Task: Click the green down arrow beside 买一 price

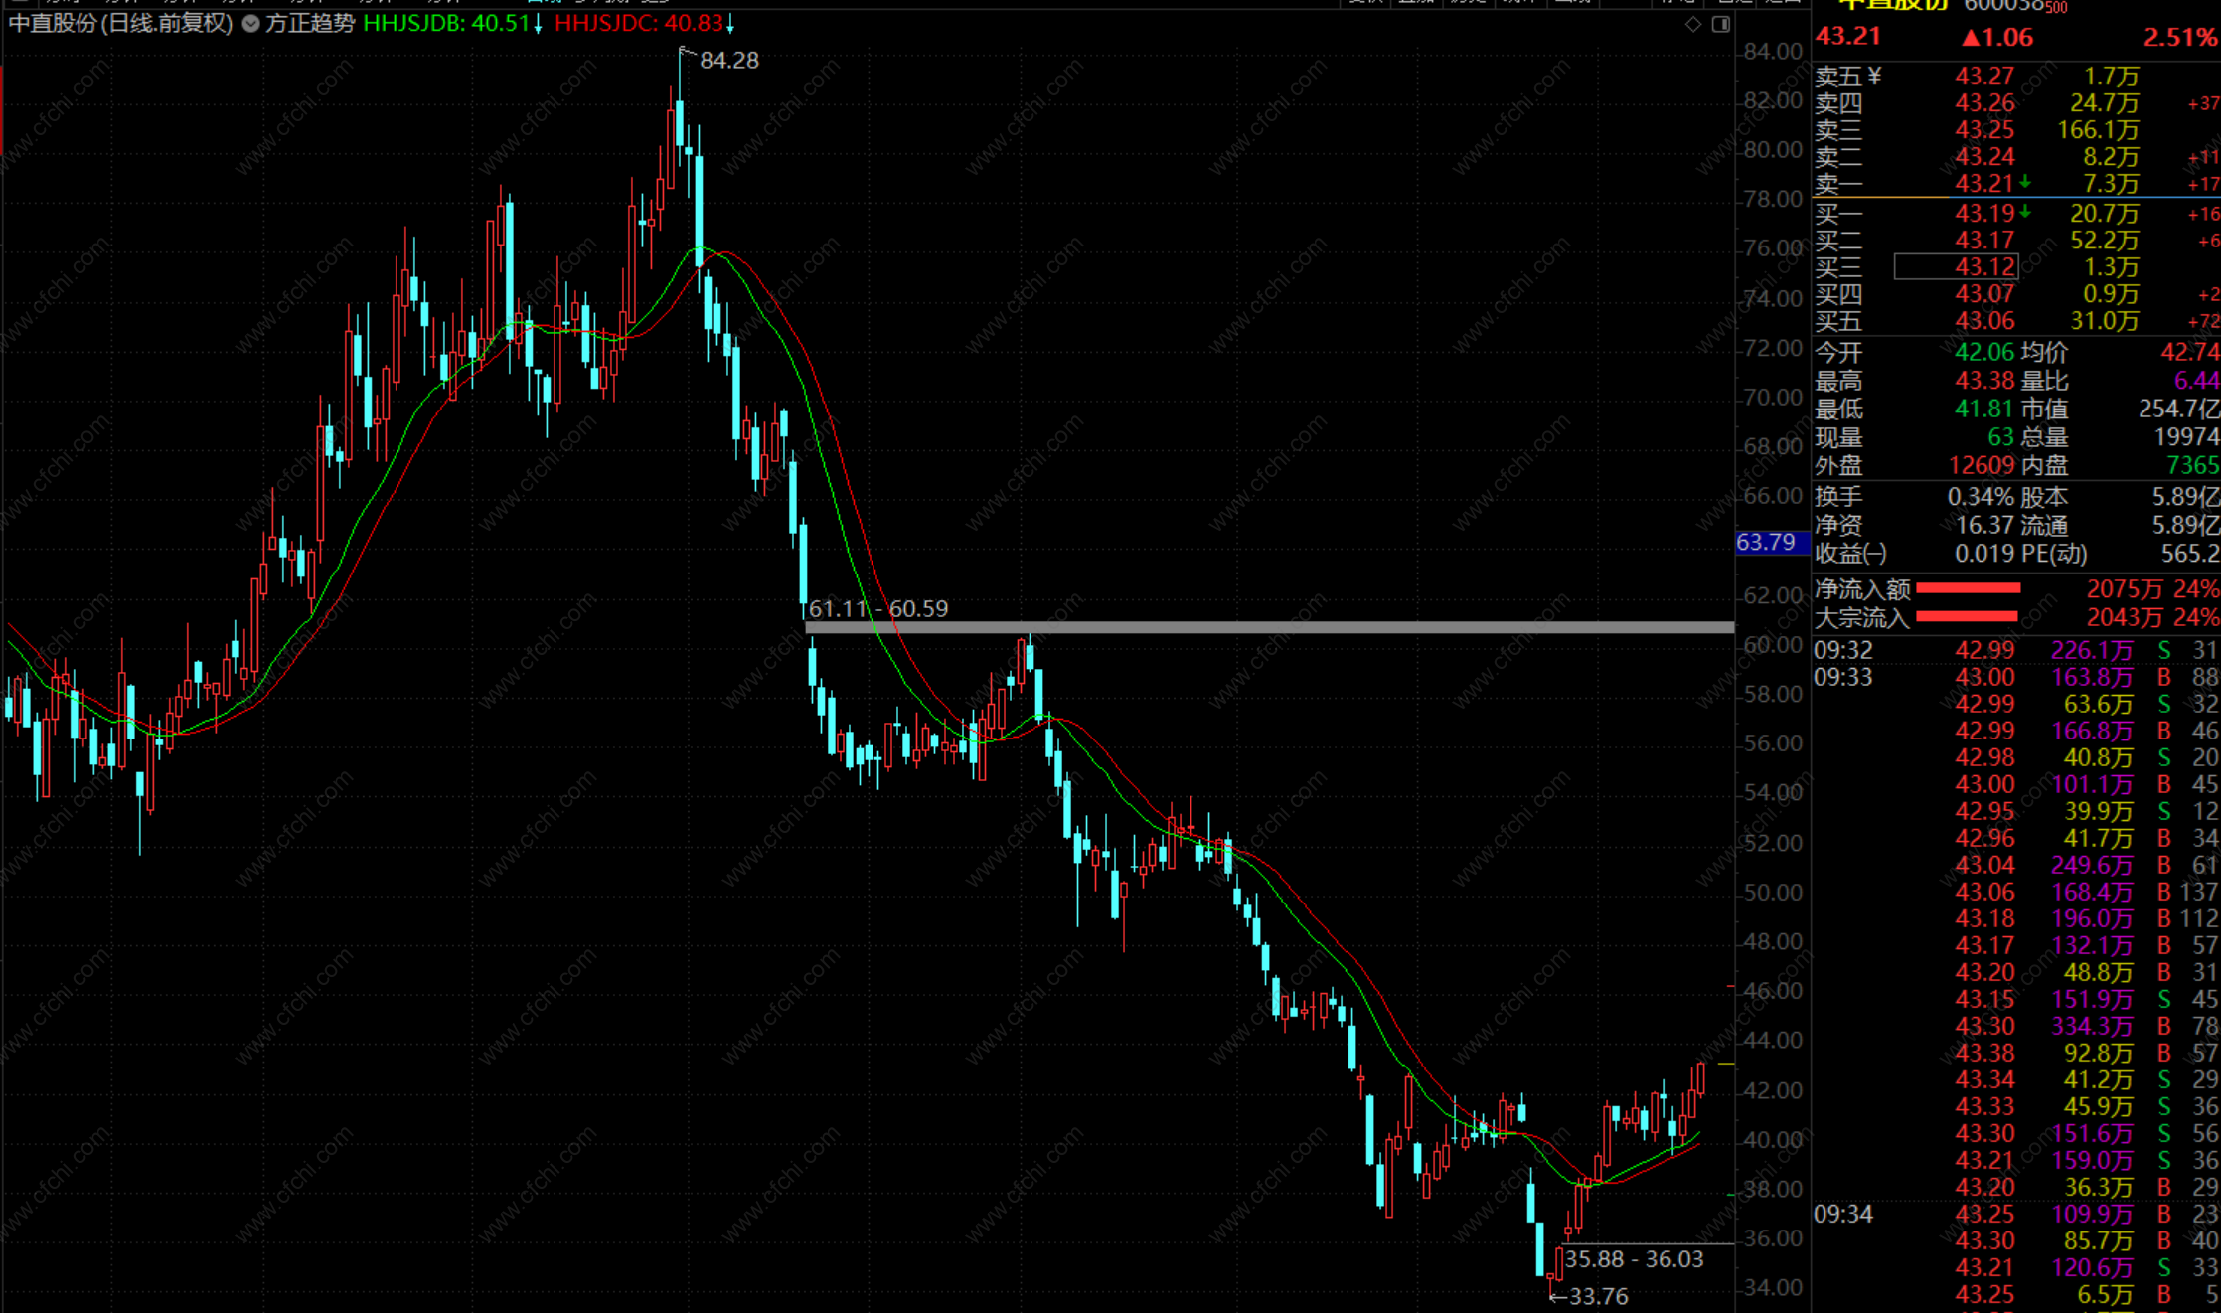Action: pyautogui.click(x=2024, y=213)
